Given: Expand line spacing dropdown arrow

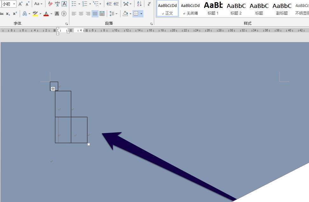Looking at the screenshot, I should pyautogui.click(x=117, y=14).
